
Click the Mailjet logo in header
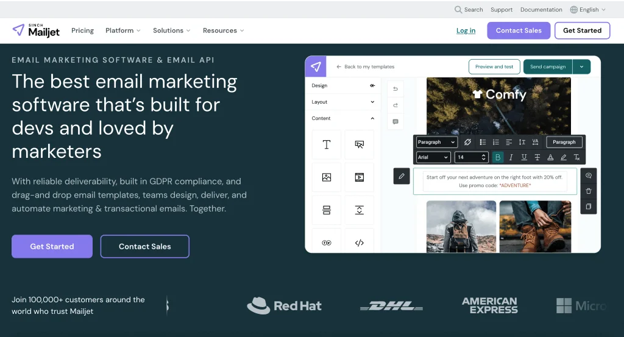pos(36,30)
